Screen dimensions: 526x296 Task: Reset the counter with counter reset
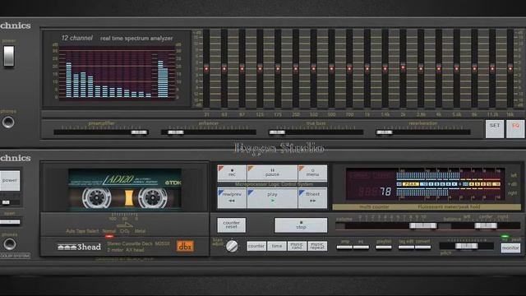pyautogui.click(x=232, y=224)
